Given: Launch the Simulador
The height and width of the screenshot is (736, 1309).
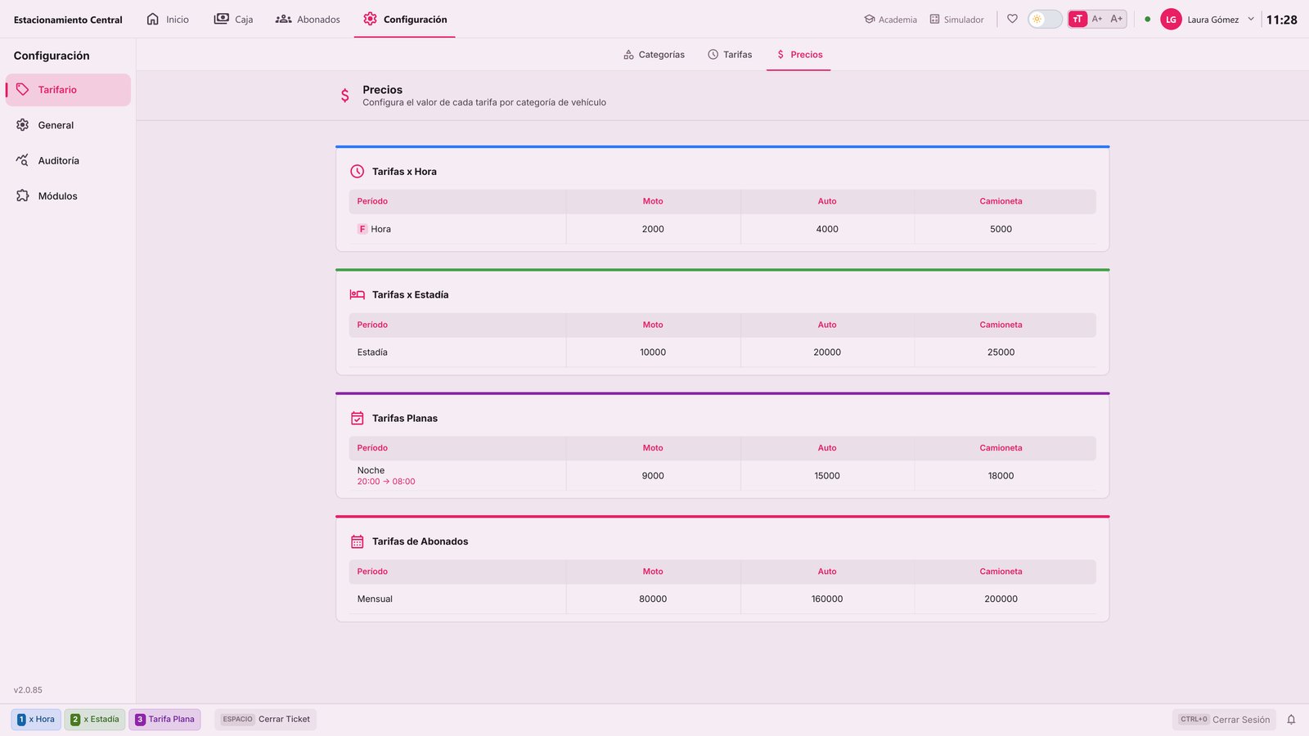Looking at the screenshot, I should click(x=956, y=20).
